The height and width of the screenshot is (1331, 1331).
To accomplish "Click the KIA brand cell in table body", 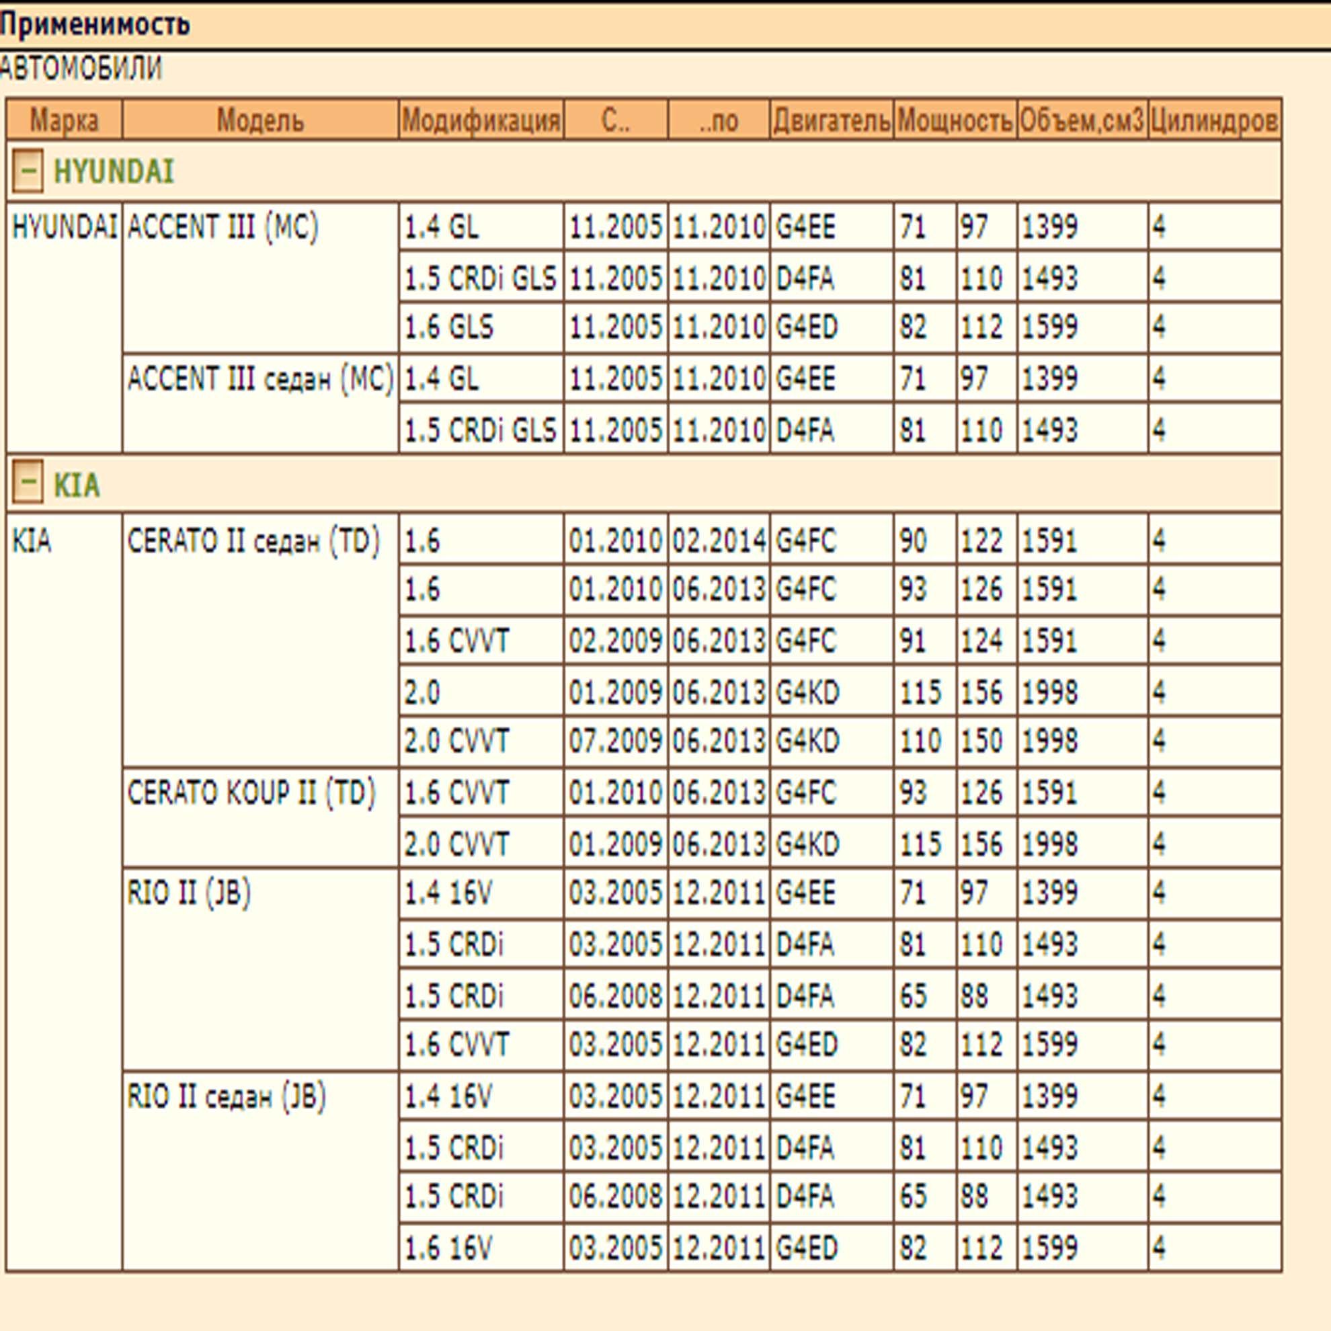I will (64, 892).
